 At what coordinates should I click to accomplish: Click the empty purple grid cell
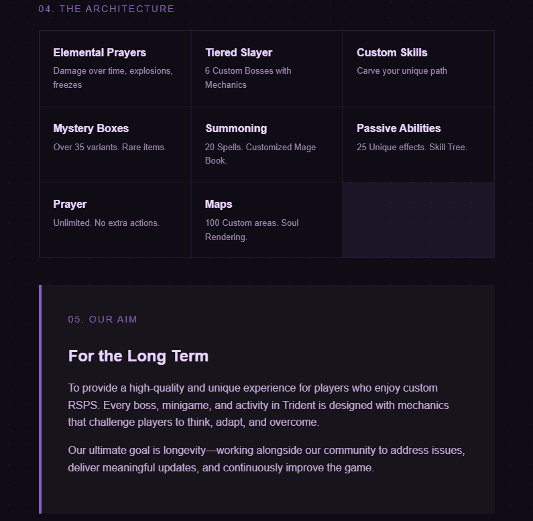(418, 220)
